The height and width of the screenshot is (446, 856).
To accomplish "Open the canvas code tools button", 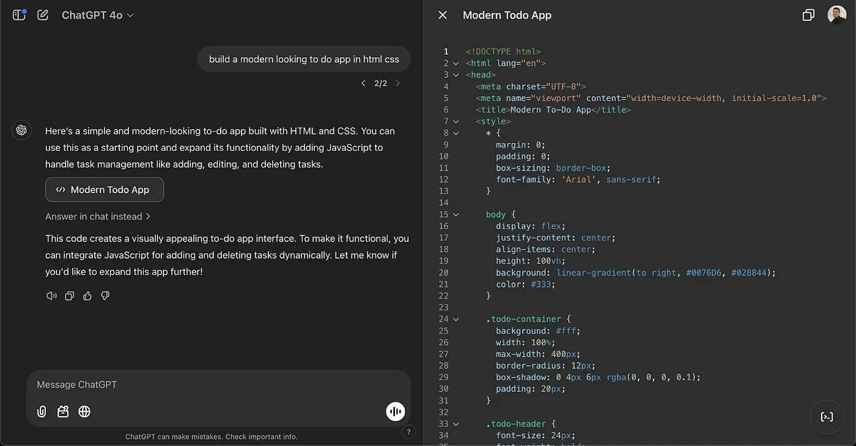I will pos(827,417).
